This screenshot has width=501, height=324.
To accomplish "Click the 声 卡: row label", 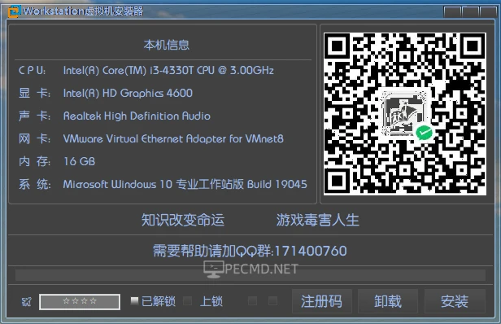I will tap(34, 116).
